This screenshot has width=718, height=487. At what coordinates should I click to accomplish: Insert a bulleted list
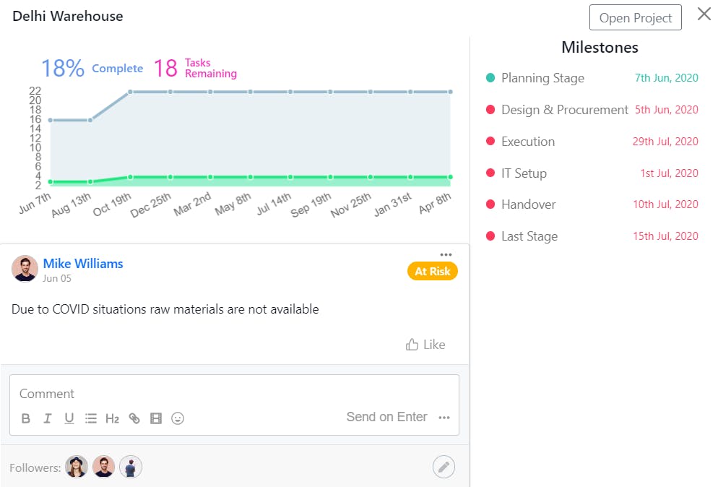click(91, 418)
